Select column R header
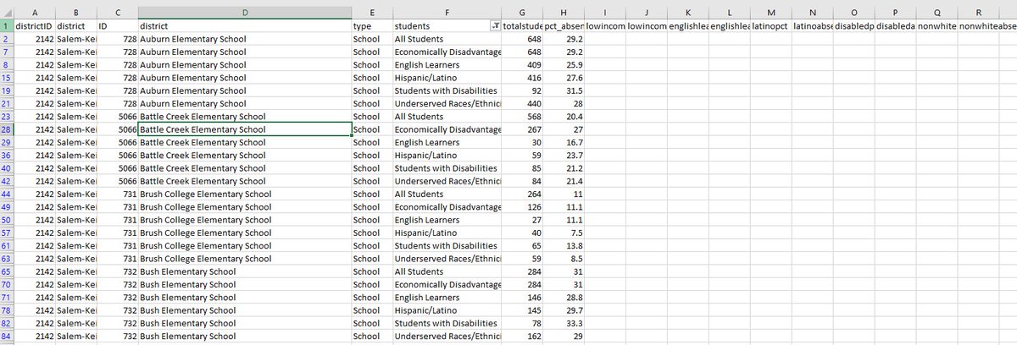Screen dimensions: 1017x345 [979, 13]
